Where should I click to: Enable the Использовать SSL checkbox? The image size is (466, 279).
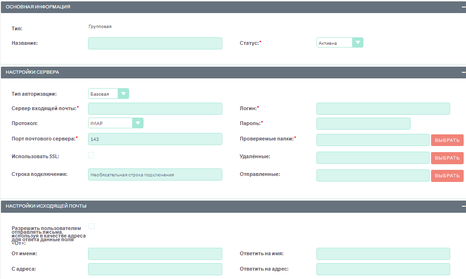pyautogui.click(x=91, y=155)
